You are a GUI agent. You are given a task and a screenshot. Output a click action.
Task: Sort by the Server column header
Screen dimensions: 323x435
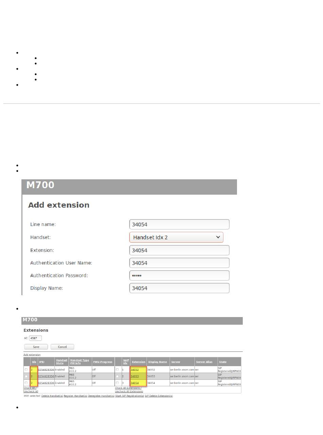(176, 362)
